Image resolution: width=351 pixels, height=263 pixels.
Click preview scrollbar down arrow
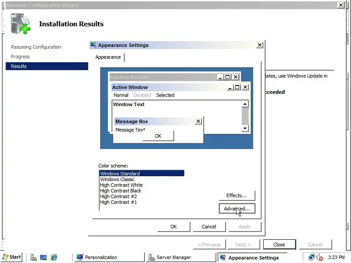[x=245, y=128]
